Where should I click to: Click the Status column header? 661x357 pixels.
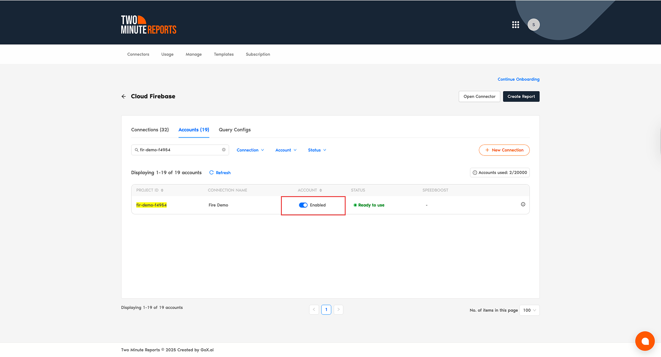(x=358, y=190)
